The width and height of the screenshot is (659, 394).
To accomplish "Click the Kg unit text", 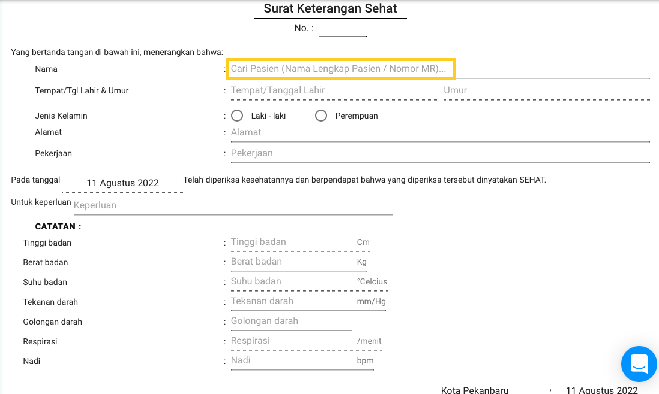I will coord(361,262).
